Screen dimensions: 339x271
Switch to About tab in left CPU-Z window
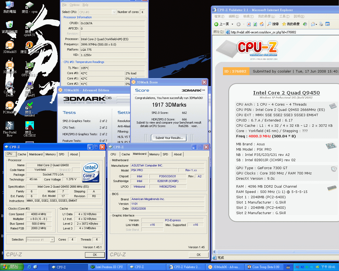pos(74,154)
